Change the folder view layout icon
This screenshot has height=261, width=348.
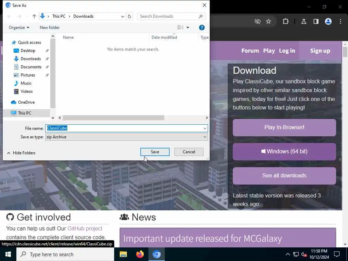[x=180, y=28]
